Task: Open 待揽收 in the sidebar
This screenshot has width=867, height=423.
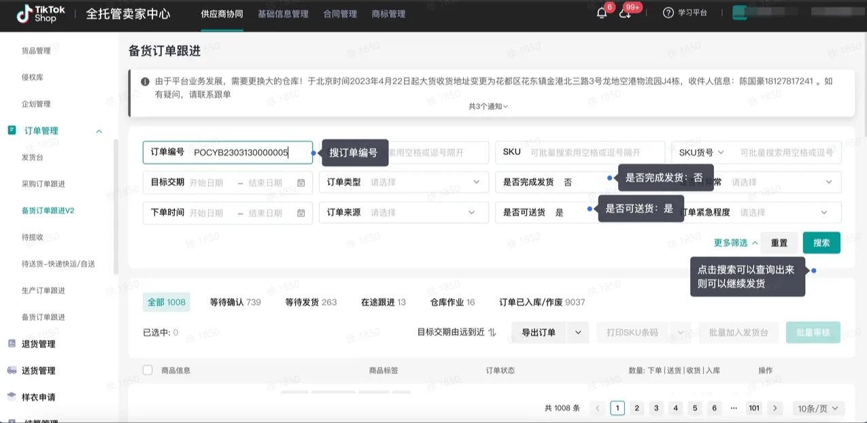Action: 32,237
